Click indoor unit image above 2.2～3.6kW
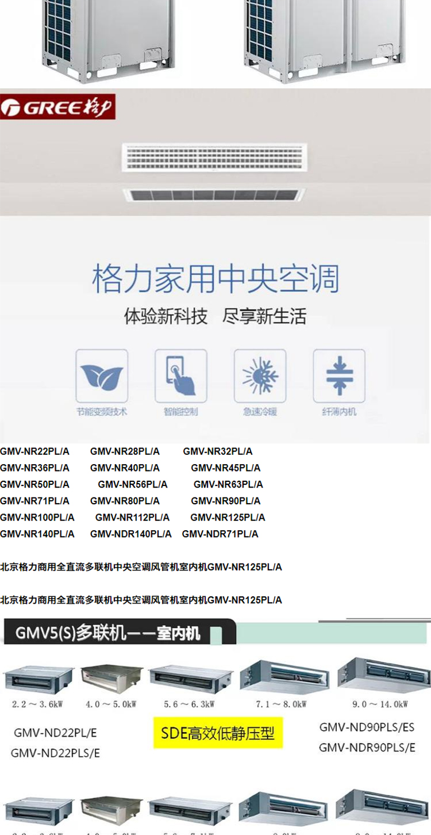The width and height of the screenshot is (431, 835). pyautogui.click(x=39, y=679)
